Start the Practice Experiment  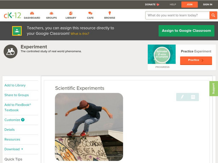coord(196,60)
